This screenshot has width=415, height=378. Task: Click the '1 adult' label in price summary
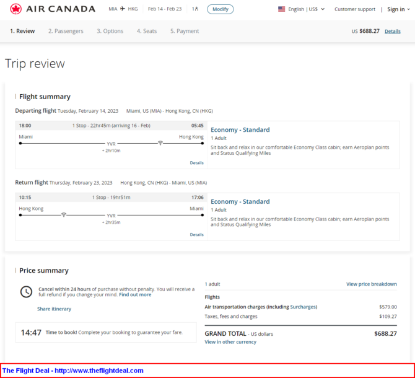coord(212,284)
